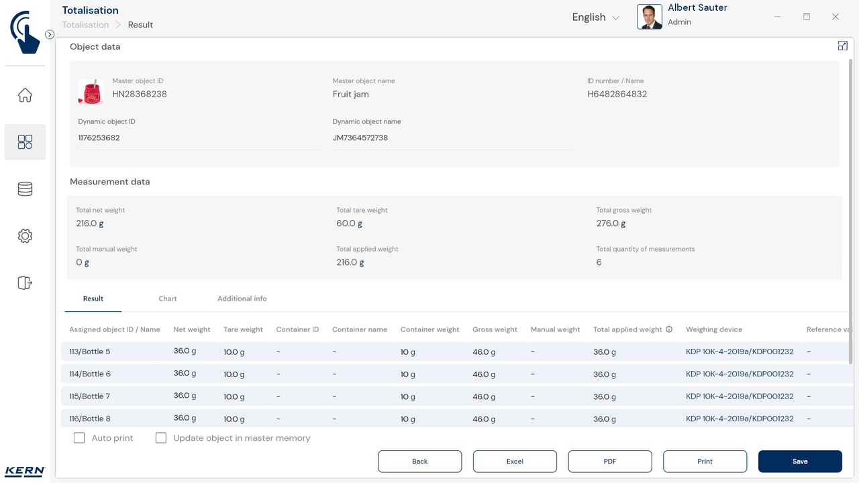Click the vertical scrollbar on the right
The image size is (859, 483).
pos(851,211)
